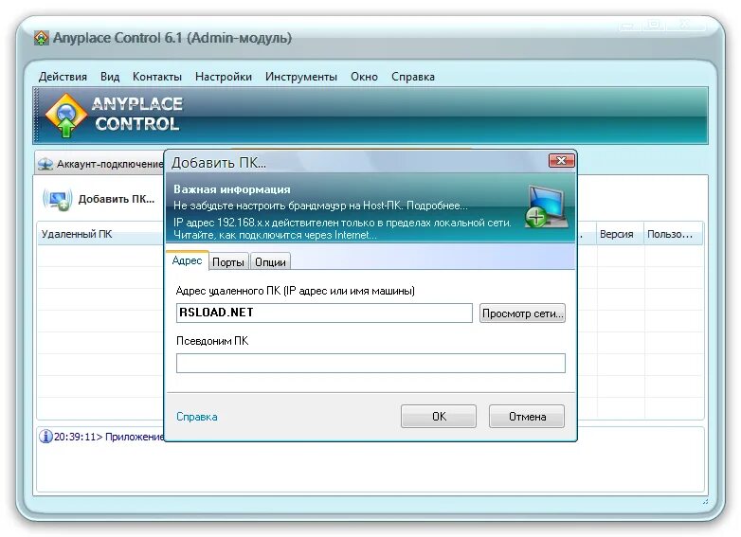
Task: Click the 20:39:11 log entry
Action: coord(109,437)
